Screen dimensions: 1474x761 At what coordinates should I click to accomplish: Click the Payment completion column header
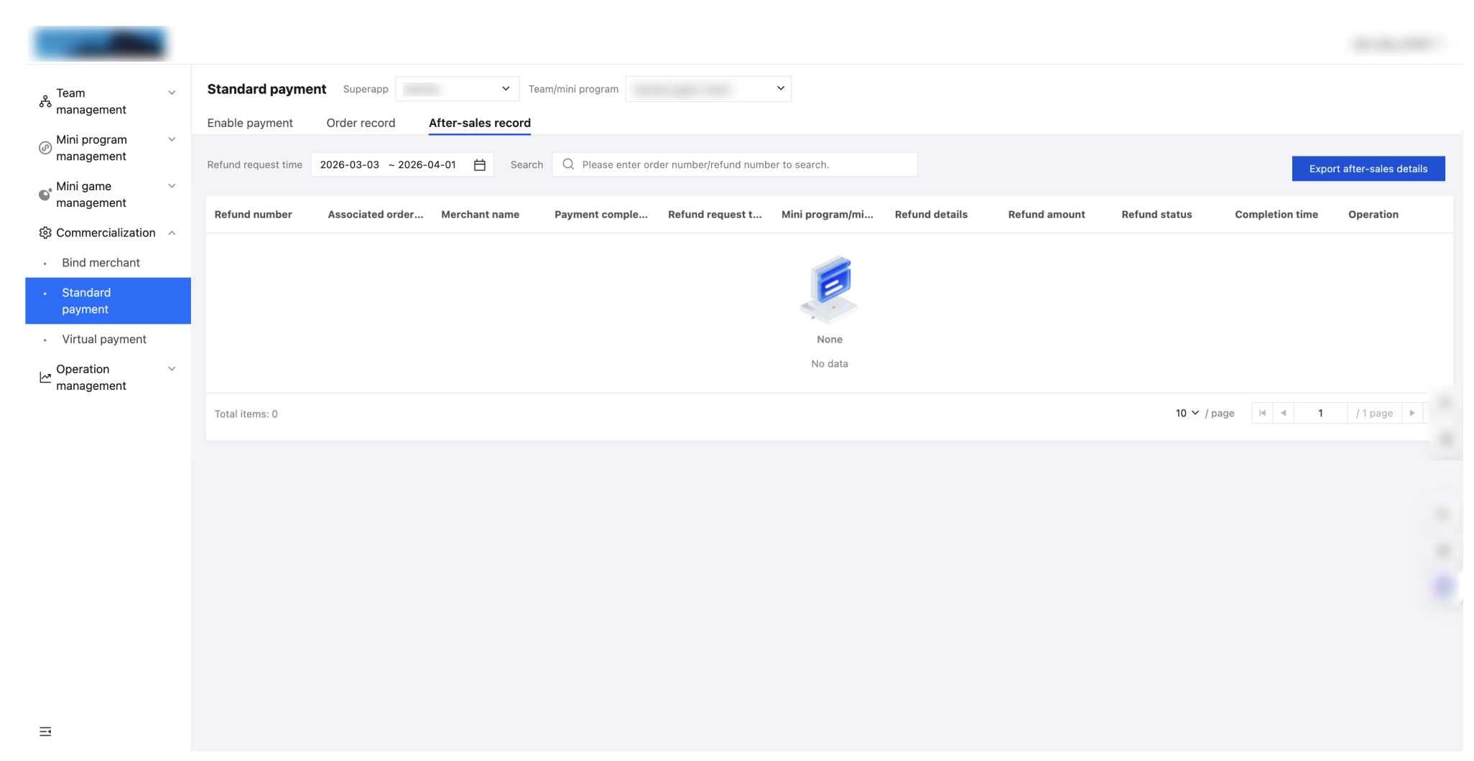(x=601, y=215)
